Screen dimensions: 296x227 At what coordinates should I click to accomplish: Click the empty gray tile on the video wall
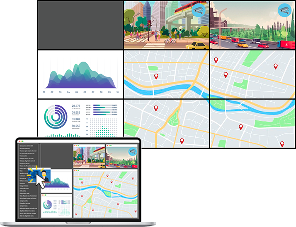80,25
